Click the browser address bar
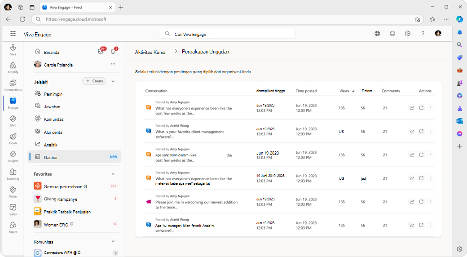This screenshot has width=467, height=257. [226, 19]
